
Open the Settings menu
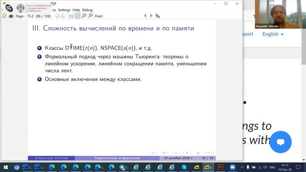[x=64, y=10]
